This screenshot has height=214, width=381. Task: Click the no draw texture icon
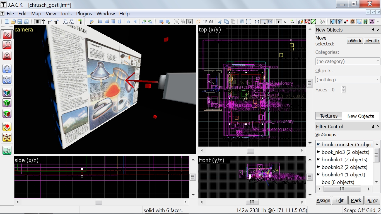(x=372, y=22)
